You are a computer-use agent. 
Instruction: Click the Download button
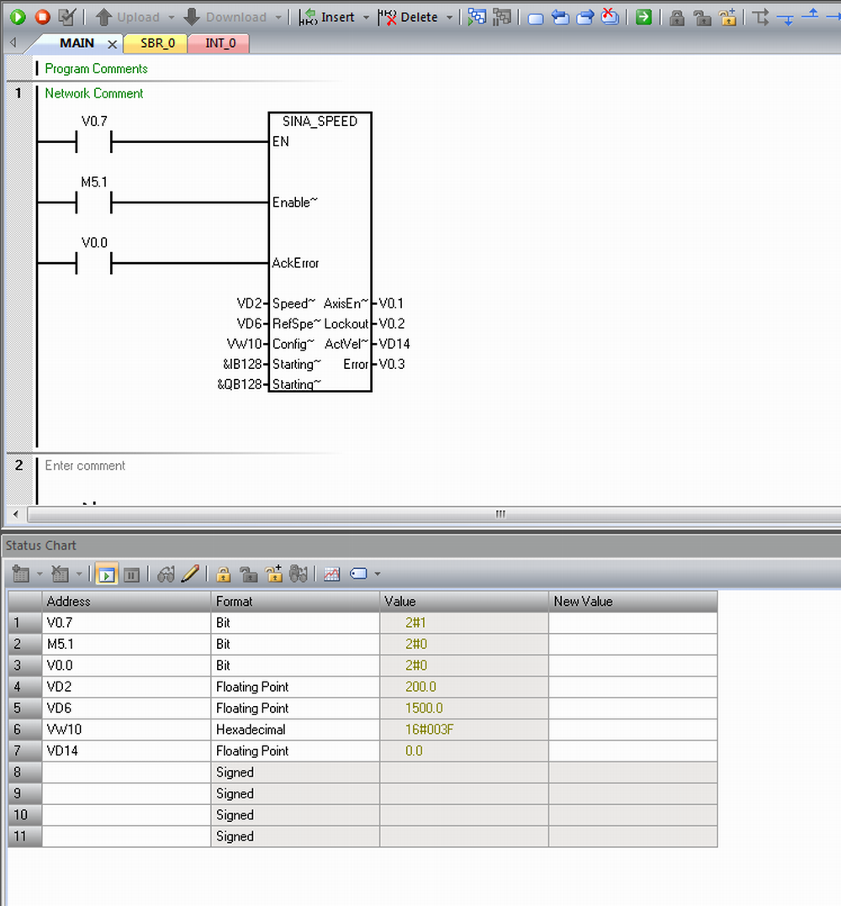(225, 17)
